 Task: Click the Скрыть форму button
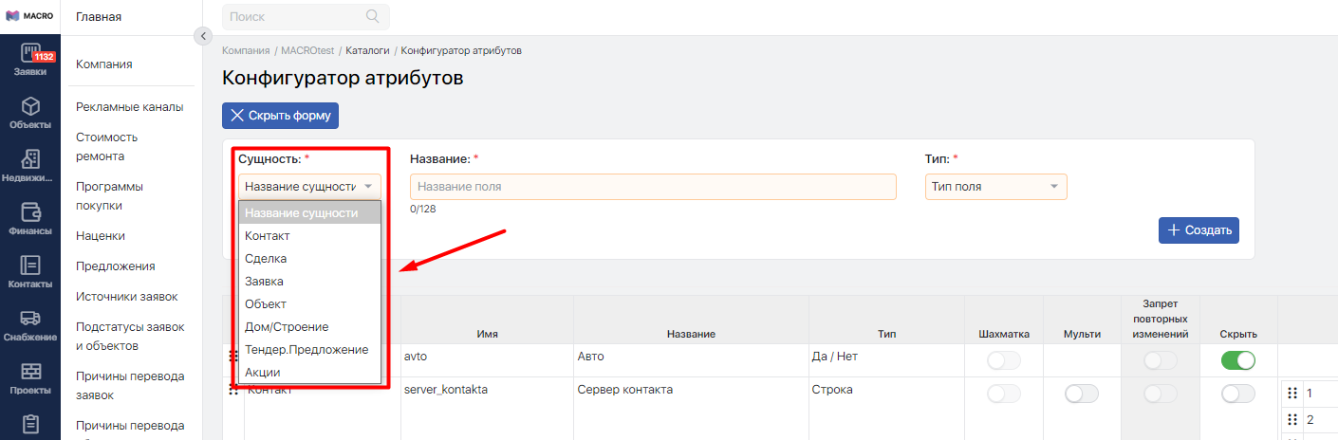[x=280, y=116]
